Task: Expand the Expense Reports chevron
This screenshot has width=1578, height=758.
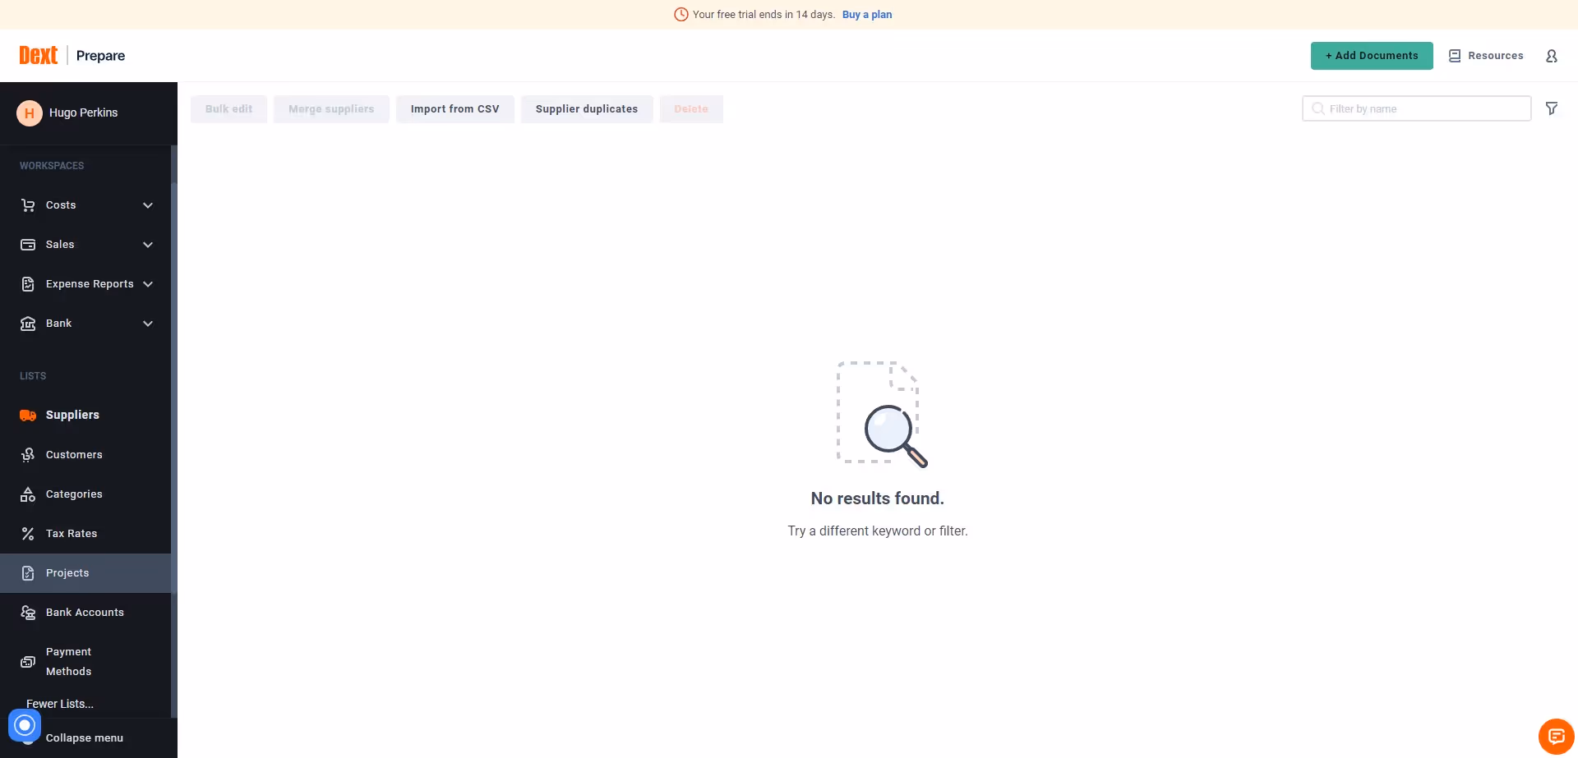Action: 148,284
